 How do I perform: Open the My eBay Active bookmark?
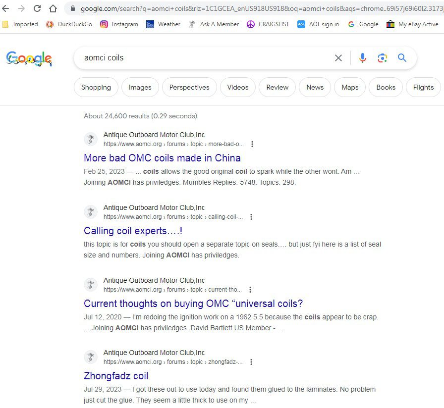point(412,24)
